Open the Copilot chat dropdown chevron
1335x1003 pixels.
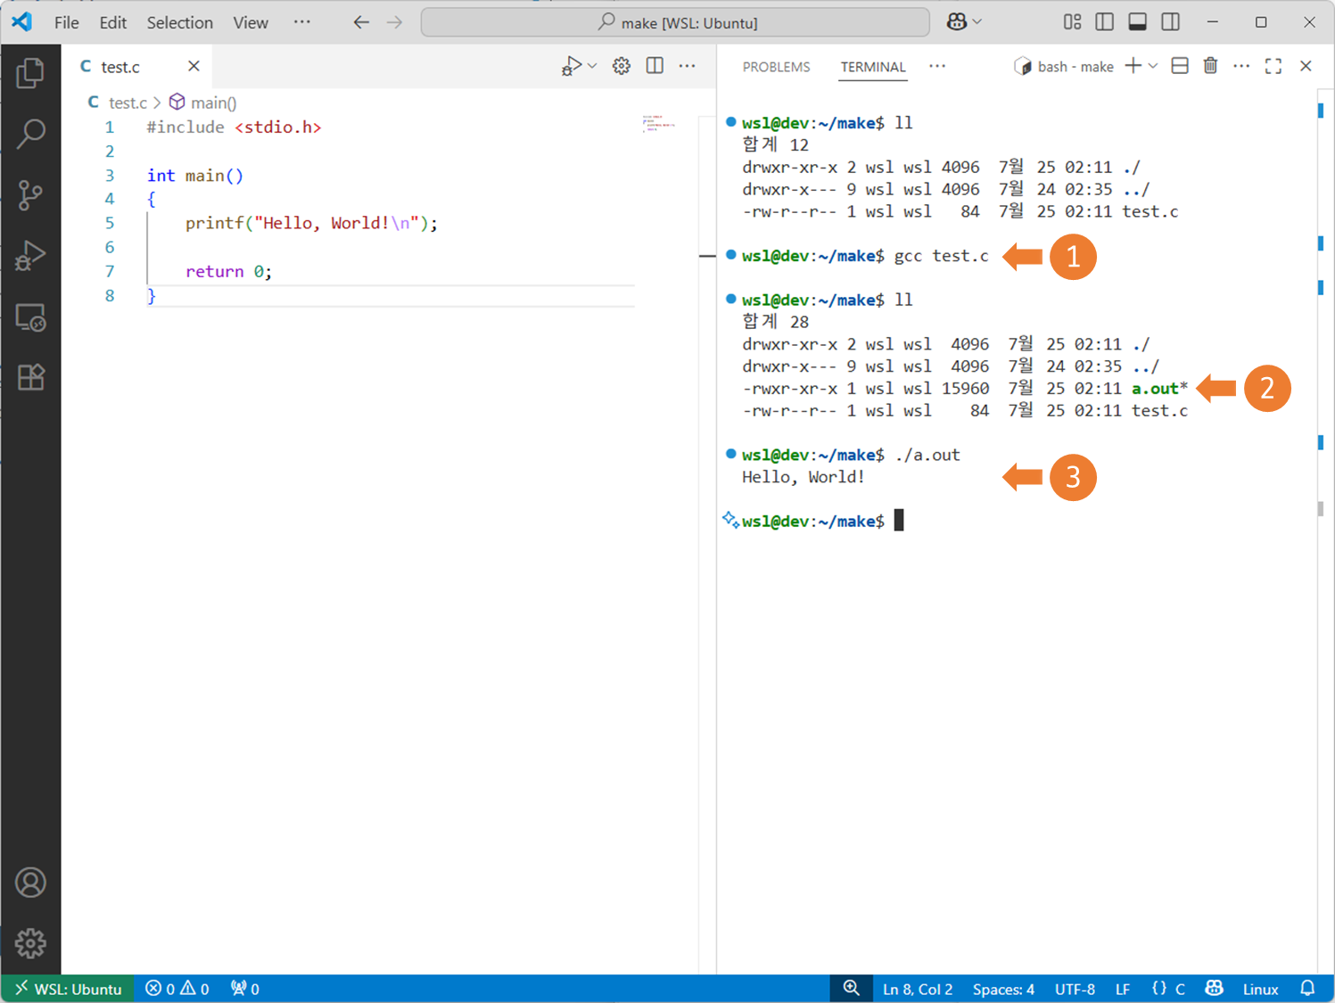click(x=977, y=22)
